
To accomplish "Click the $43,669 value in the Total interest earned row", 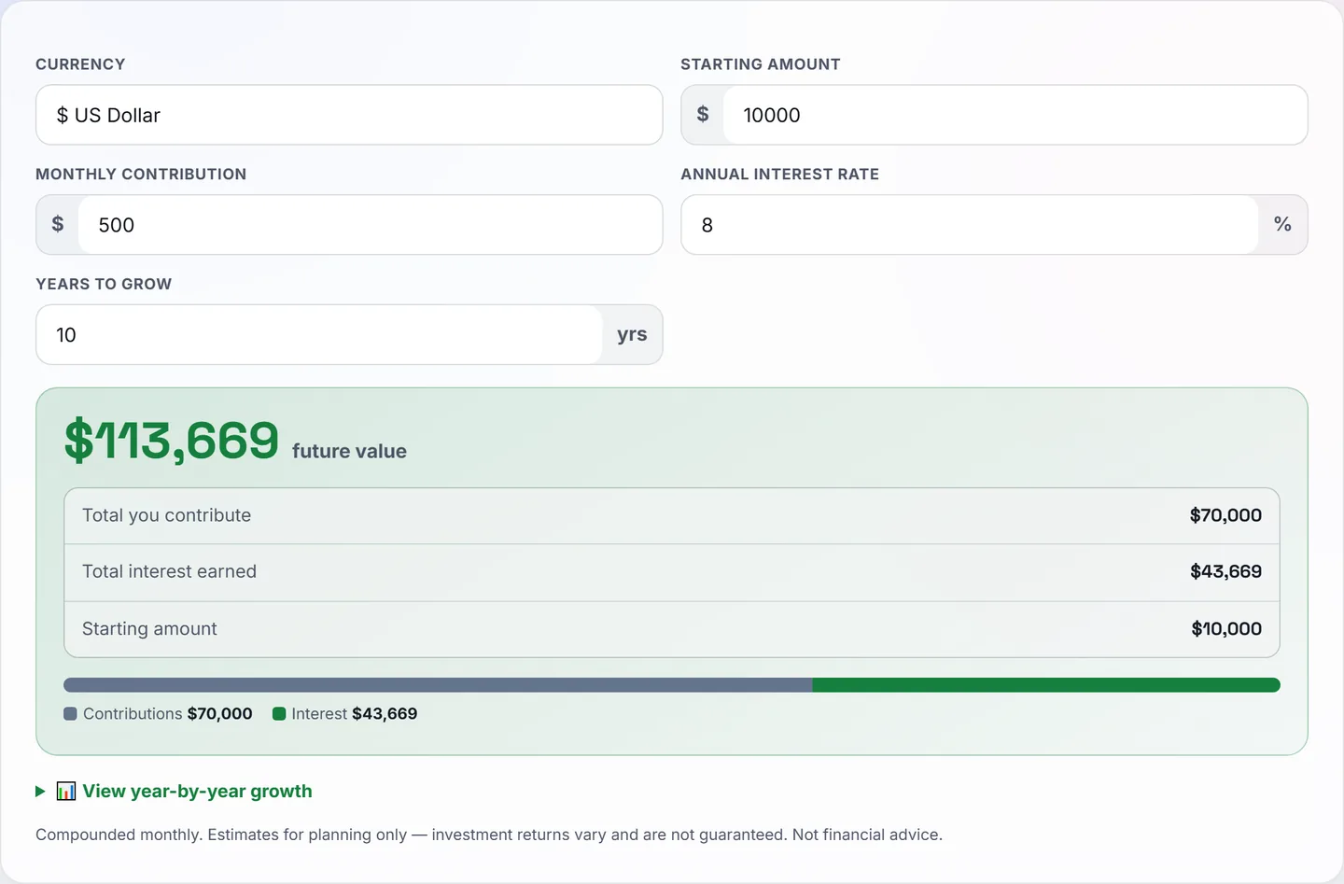I will coord(1225,571).
